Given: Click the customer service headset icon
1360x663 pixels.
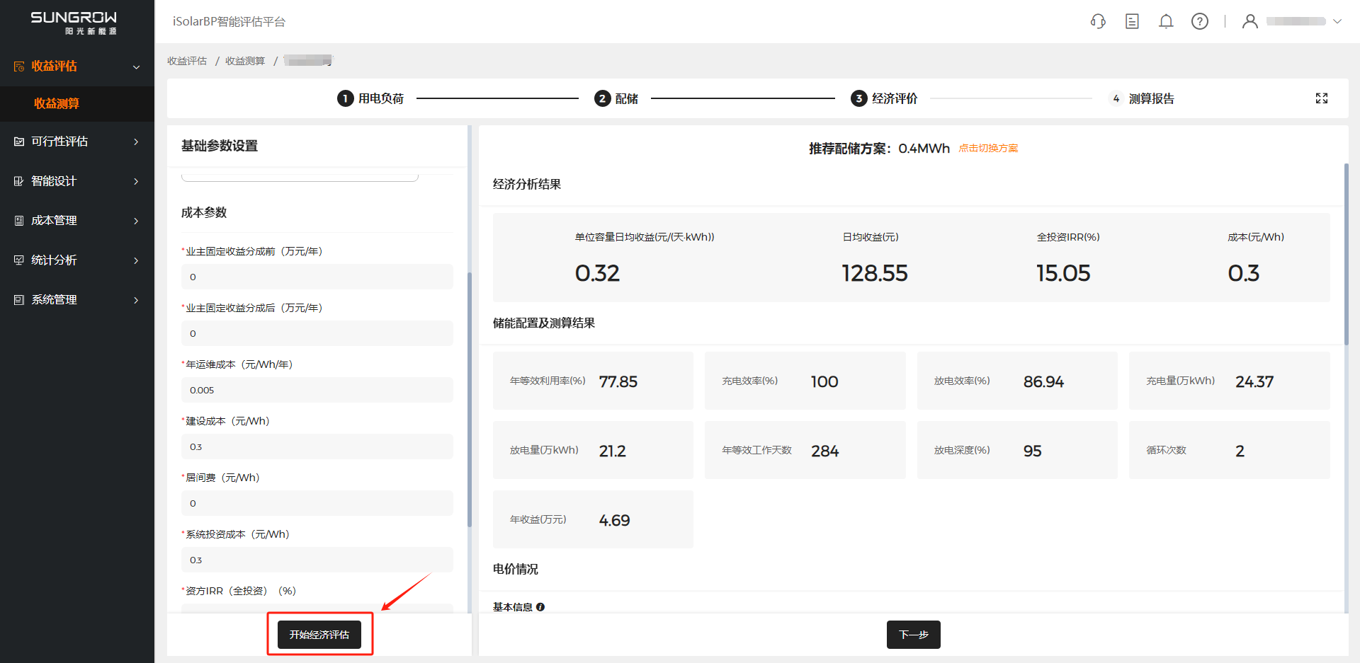Looking at the screenshot, I should point(1098,21).
